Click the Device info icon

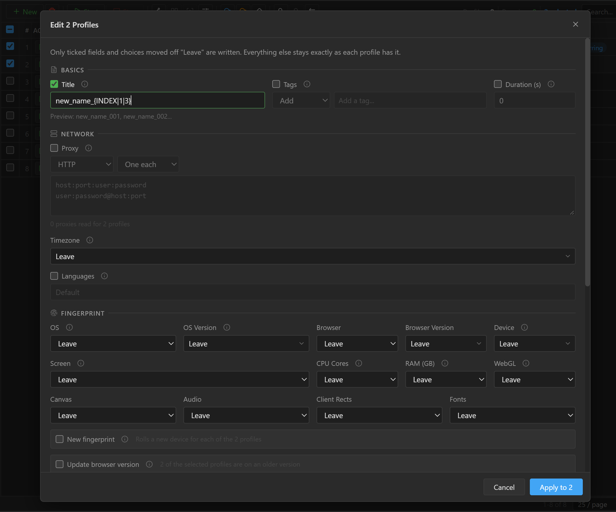tap(524, 327)
